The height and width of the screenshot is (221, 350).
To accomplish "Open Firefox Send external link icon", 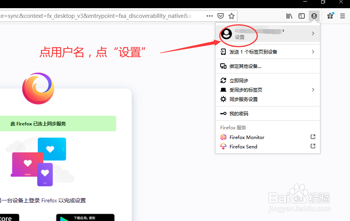I will pyautogui.click(x=313, y=146).
